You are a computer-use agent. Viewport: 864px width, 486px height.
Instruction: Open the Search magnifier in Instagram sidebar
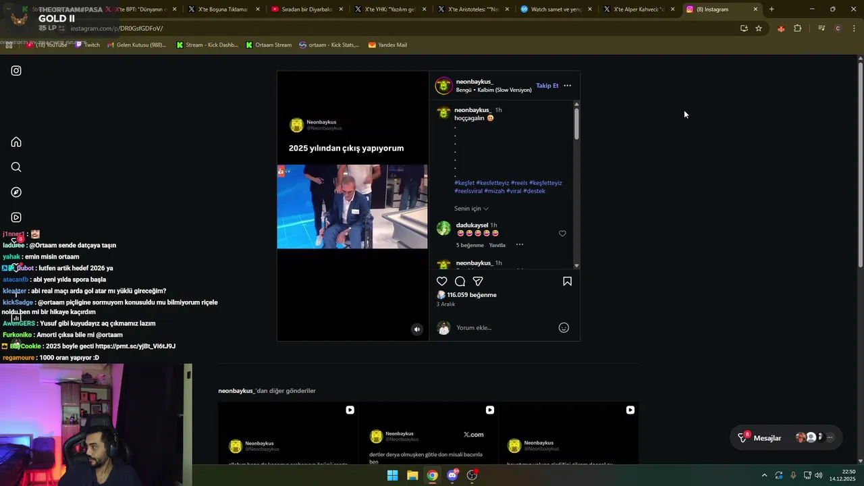tap(16, 167)
